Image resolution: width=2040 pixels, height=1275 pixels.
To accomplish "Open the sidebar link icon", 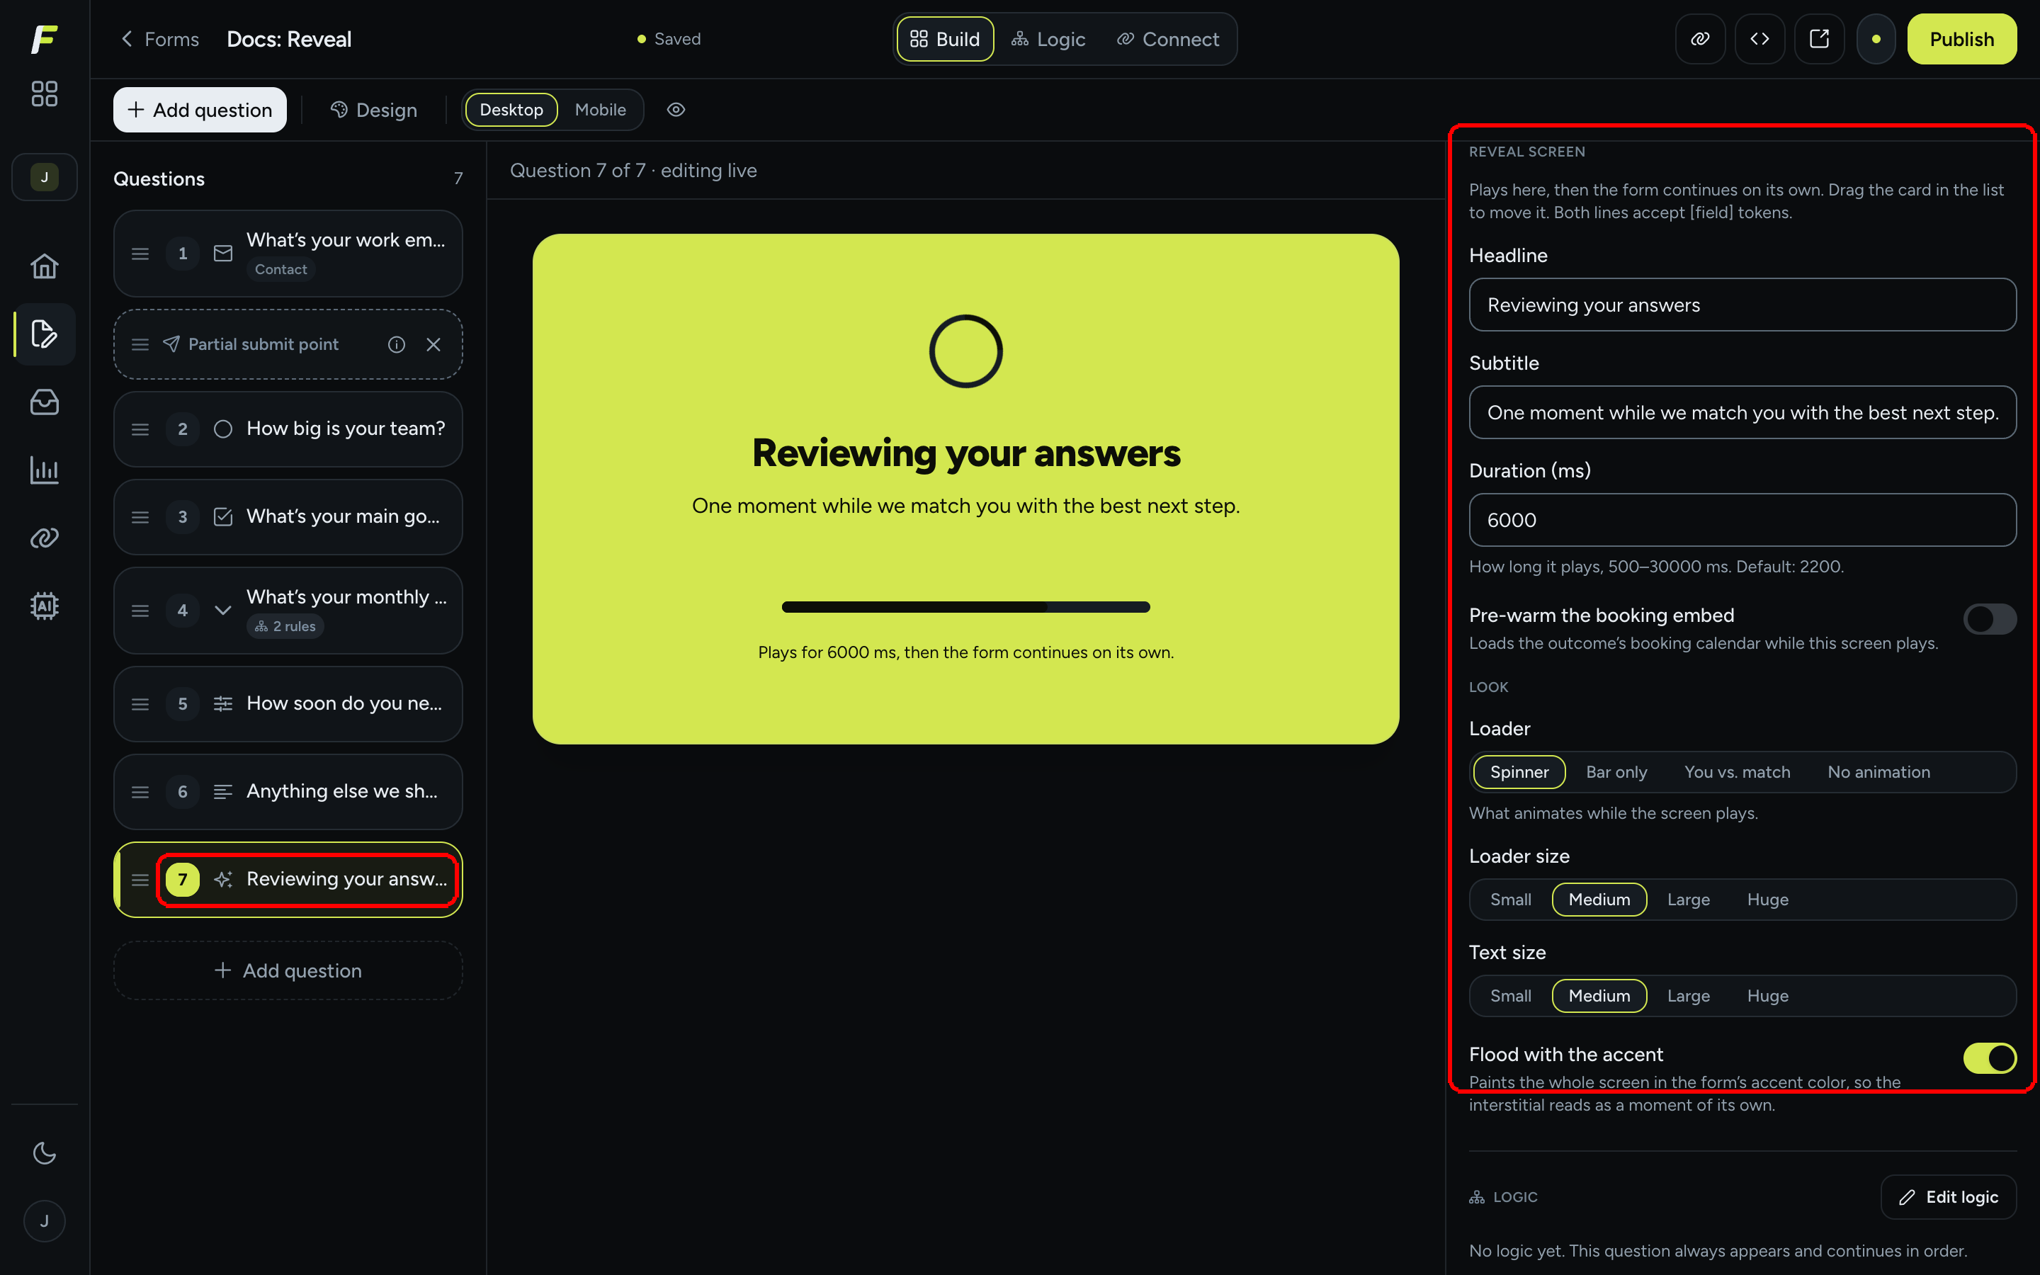I will (x=44, y=538).
